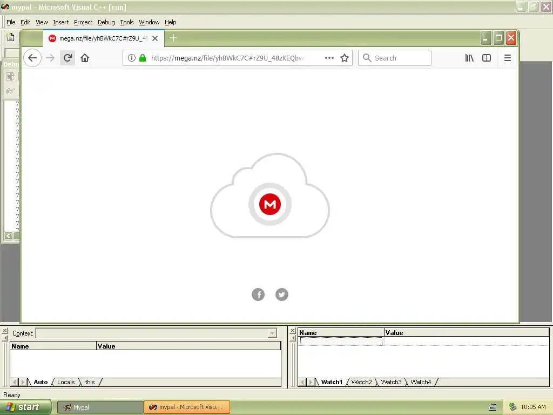Click the browser address bar URL

[x=227, y=58]
